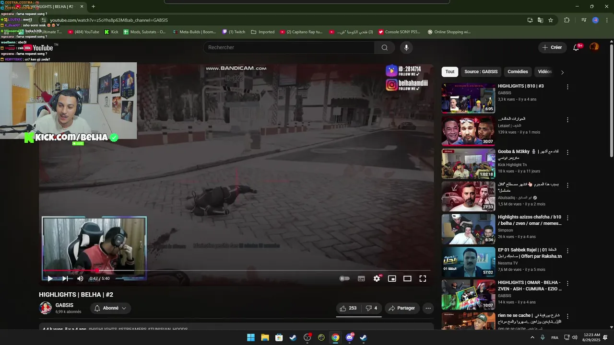Open Microsoft Store from the taskbar
This screenshot has width=614, height=345.
tap(279, 338)
